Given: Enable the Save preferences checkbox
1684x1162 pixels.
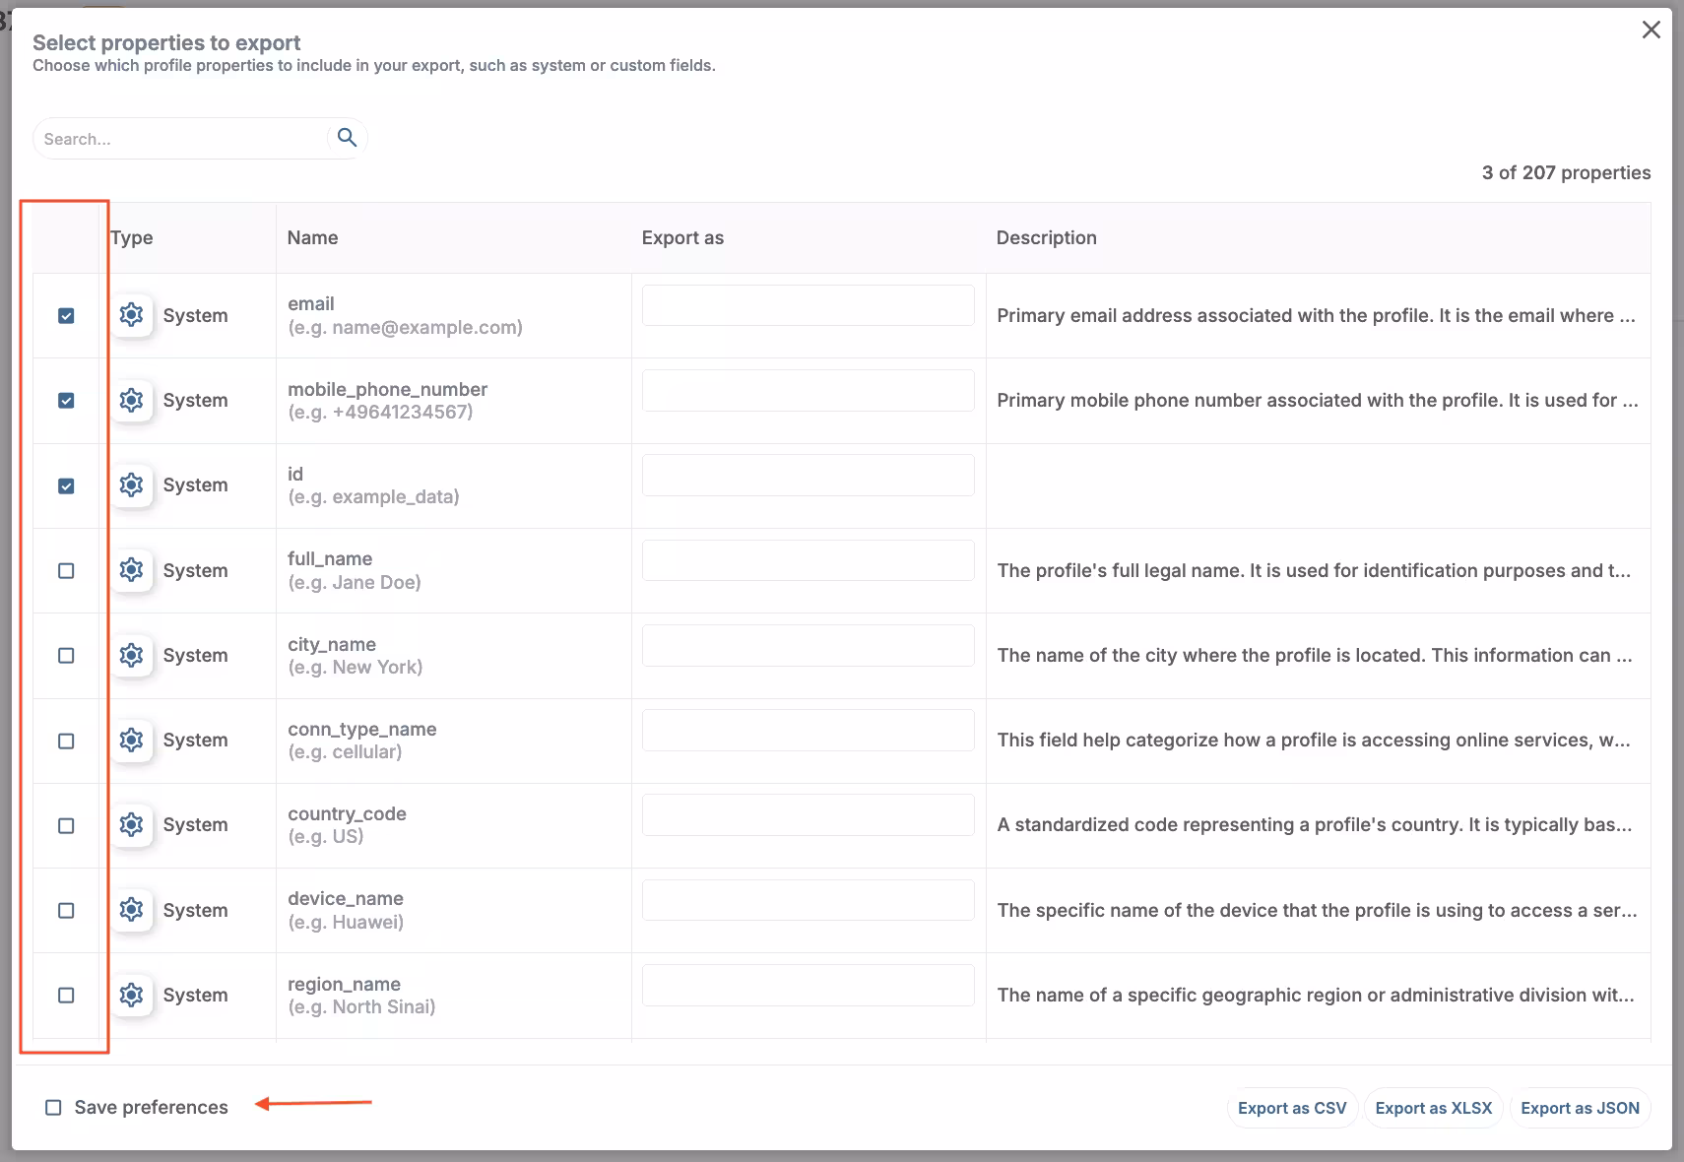Looking at the screenshot, I should [53, 1107].
